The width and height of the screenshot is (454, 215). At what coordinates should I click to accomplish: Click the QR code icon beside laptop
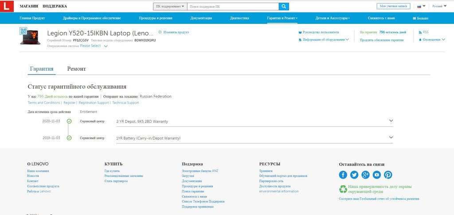[x=23, y=31]
